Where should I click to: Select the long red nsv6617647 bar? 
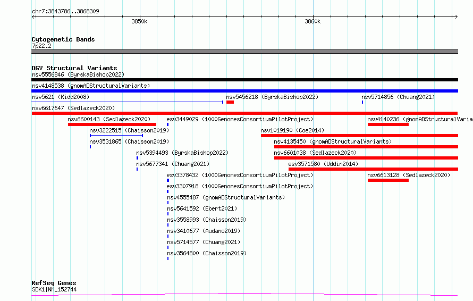coord(244,113)
